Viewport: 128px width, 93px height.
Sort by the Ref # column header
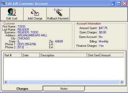click(x=13, y=55)
